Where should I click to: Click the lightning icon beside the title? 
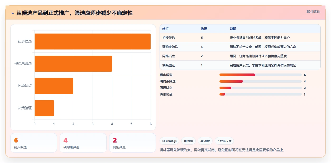pos(13,13)
